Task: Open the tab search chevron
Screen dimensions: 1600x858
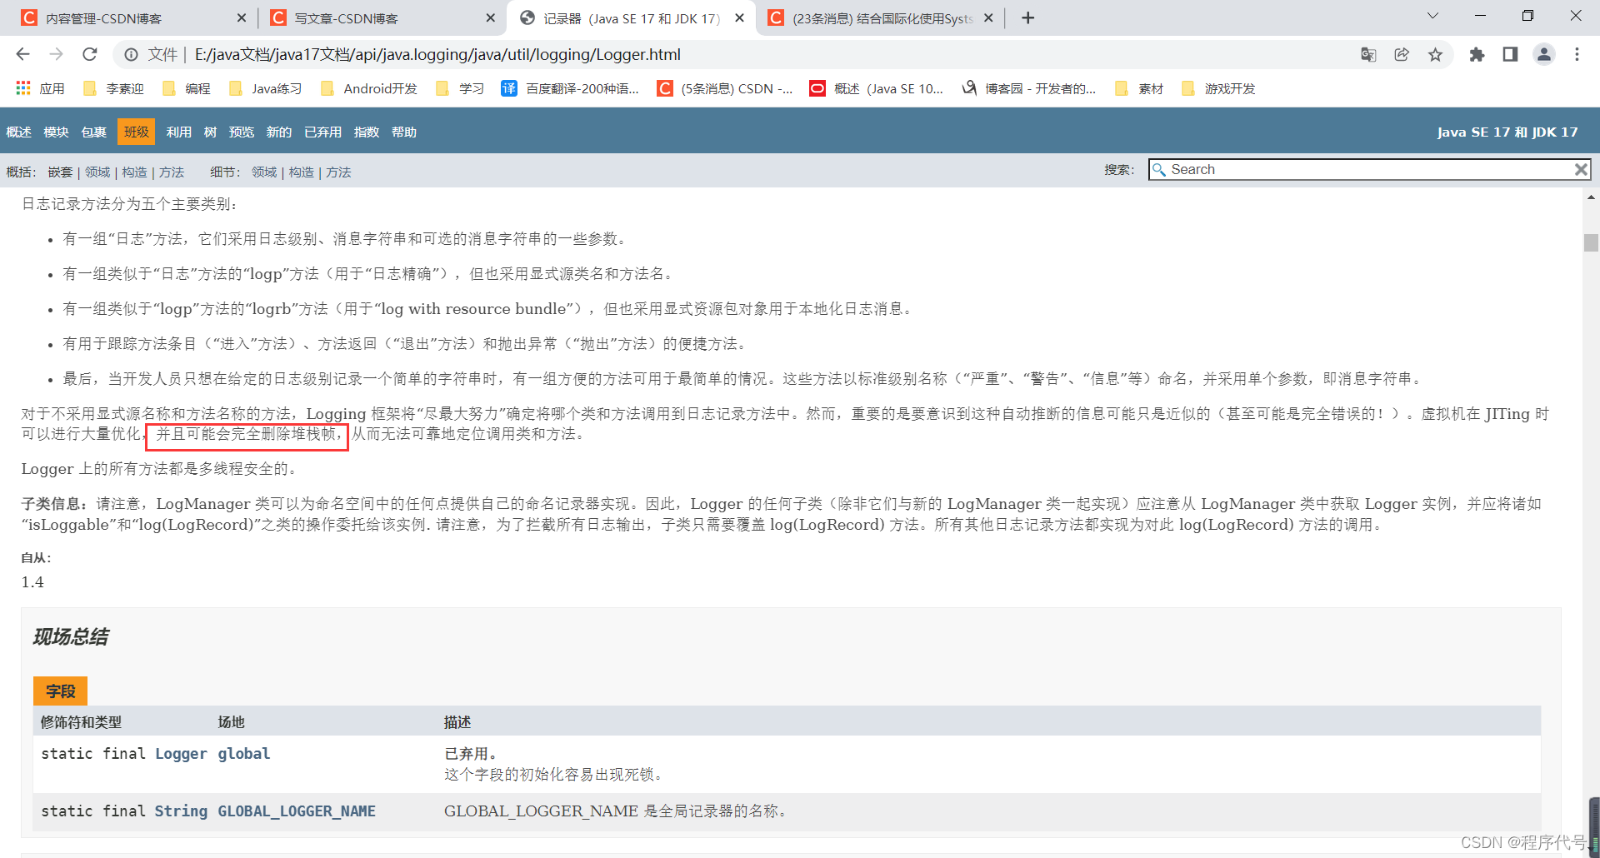Action: pos(1432,16)
